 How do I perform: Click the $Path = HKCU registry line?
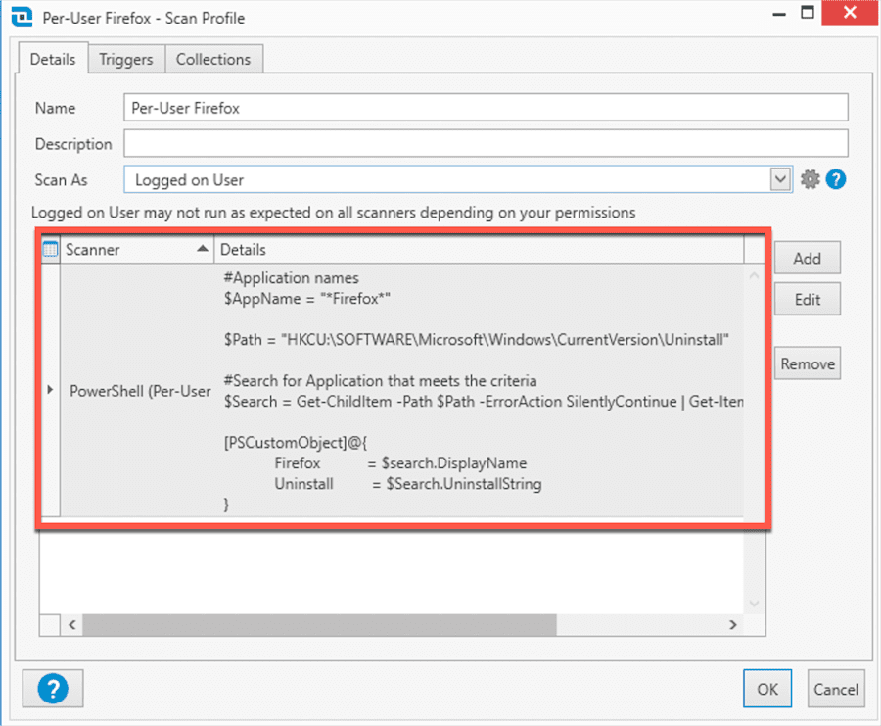[476, 340]
